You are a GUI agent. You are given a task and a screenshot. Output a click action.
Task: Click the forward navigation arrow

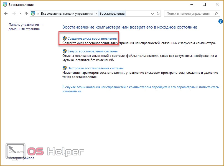[x=14, y=14]
